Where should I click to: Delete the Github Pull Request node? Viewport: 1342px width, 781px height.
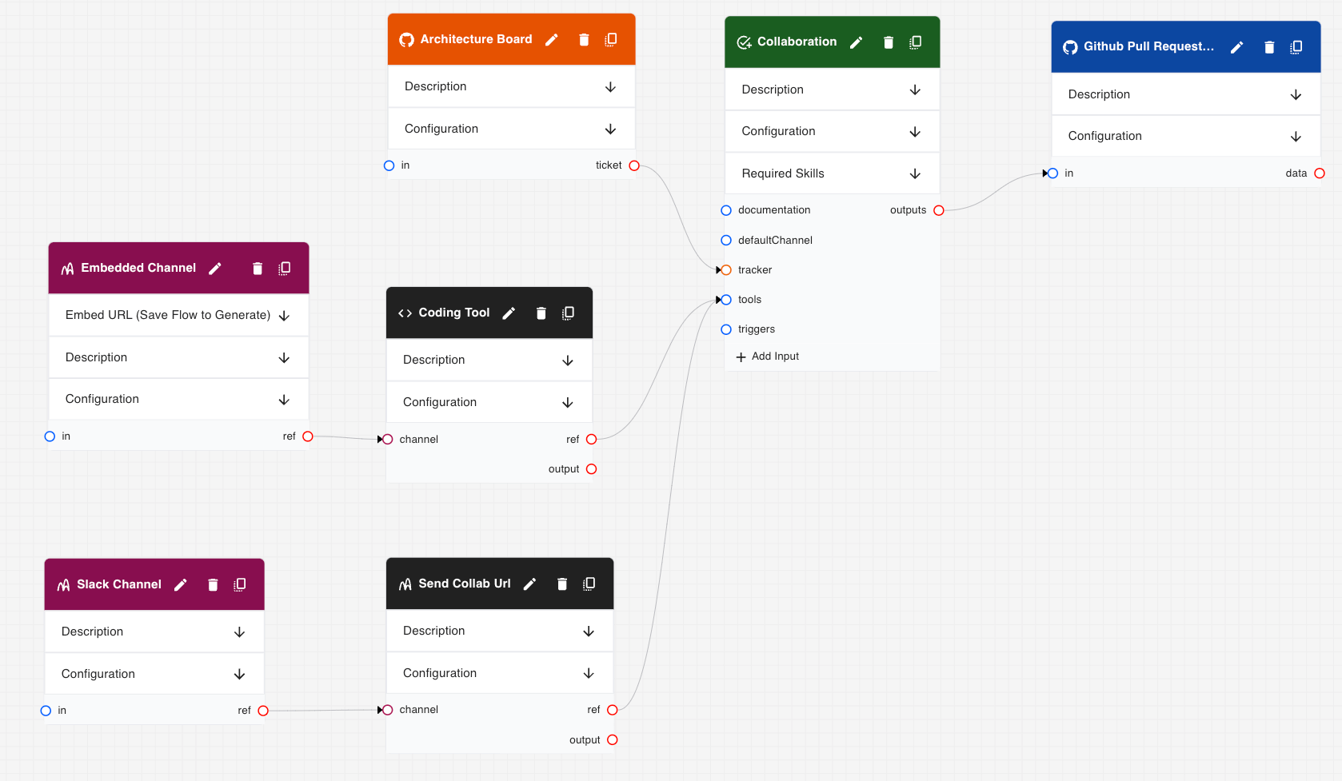[x=1268, y=47]
